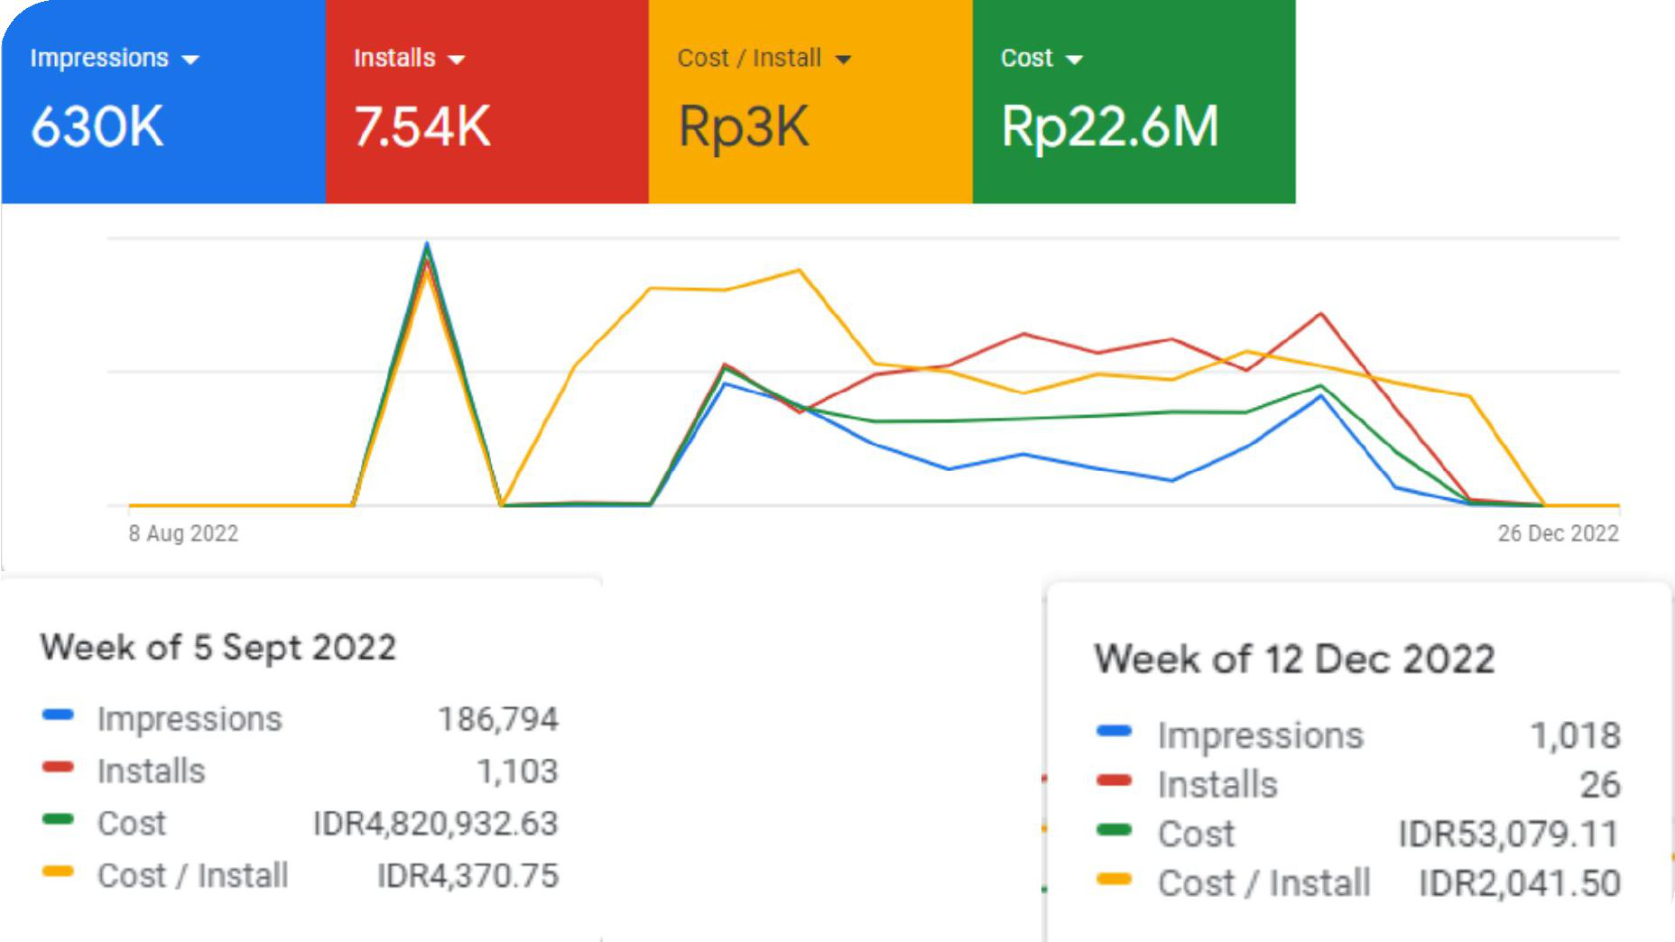The height and width of the screenshot is (942, 1675).
Task: Select the 186,794 impressions value
Action: 498,719
